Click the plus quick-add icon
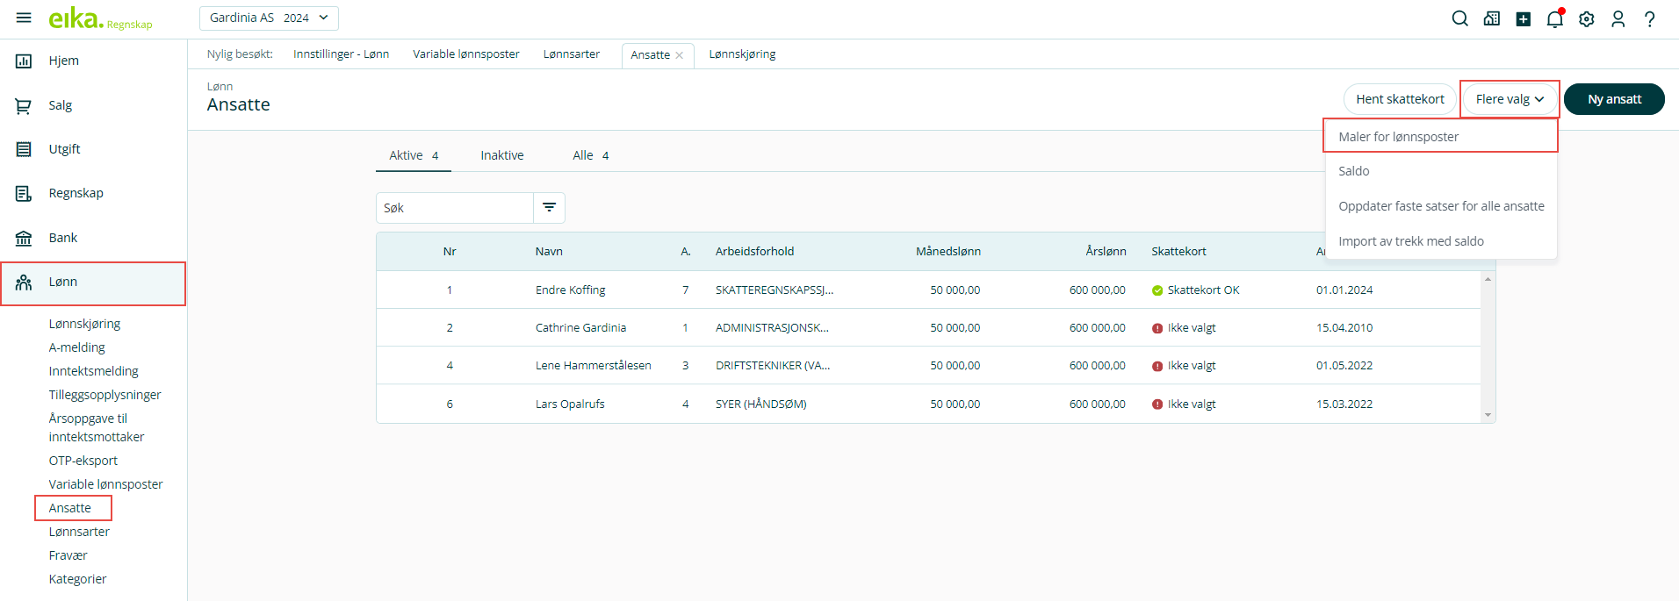This screenshot has height=601, width=1679. click(1523, 18)
